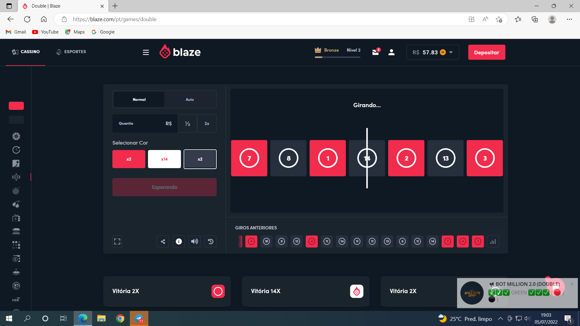Click the rightmost previous spin, red 3
The image size is (580, 326).
pyautogui.click(x=478, y=241)
